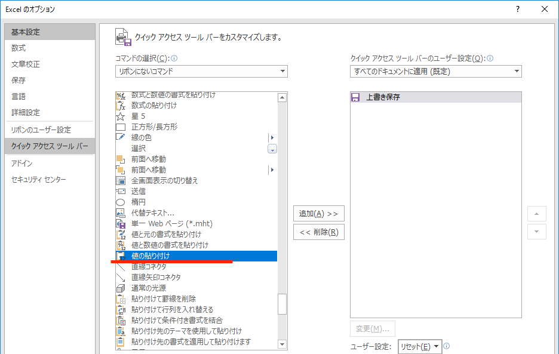
Task: Click the 全画面表示の切り替え icon
Action: (x=121, y=181)
